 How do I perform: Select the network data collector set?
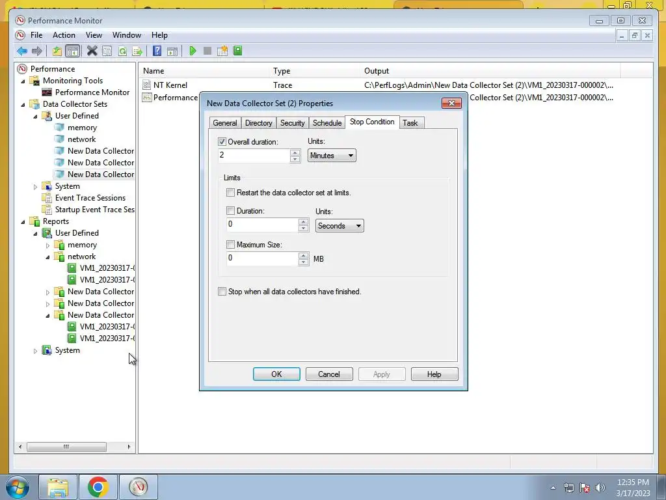(x=81, y=139)
